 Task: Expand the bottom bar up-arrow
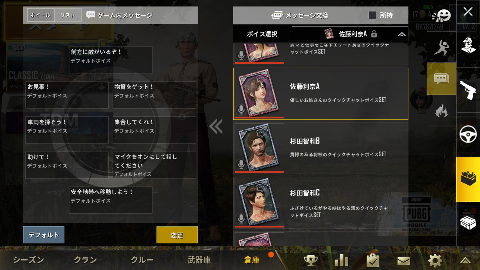tap(465, 260)
